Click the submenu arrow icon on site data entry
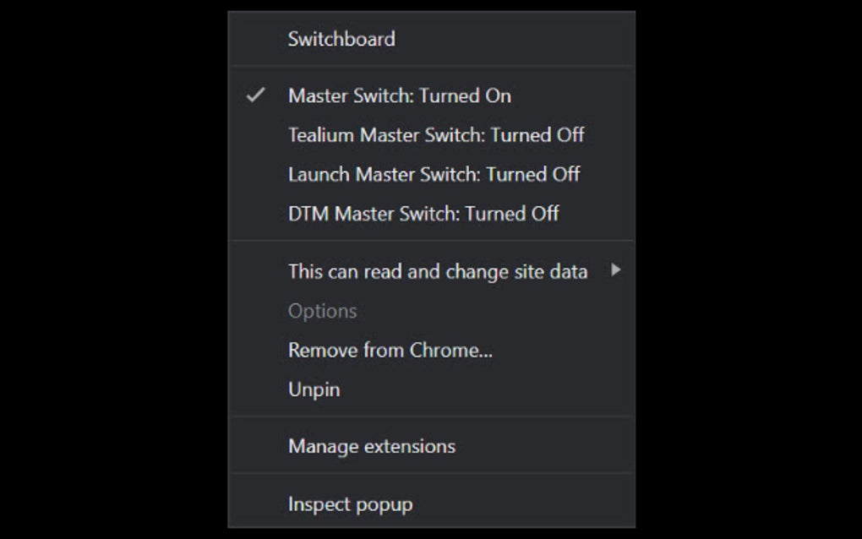The image size is (862, 539). (x=616, y=271)
